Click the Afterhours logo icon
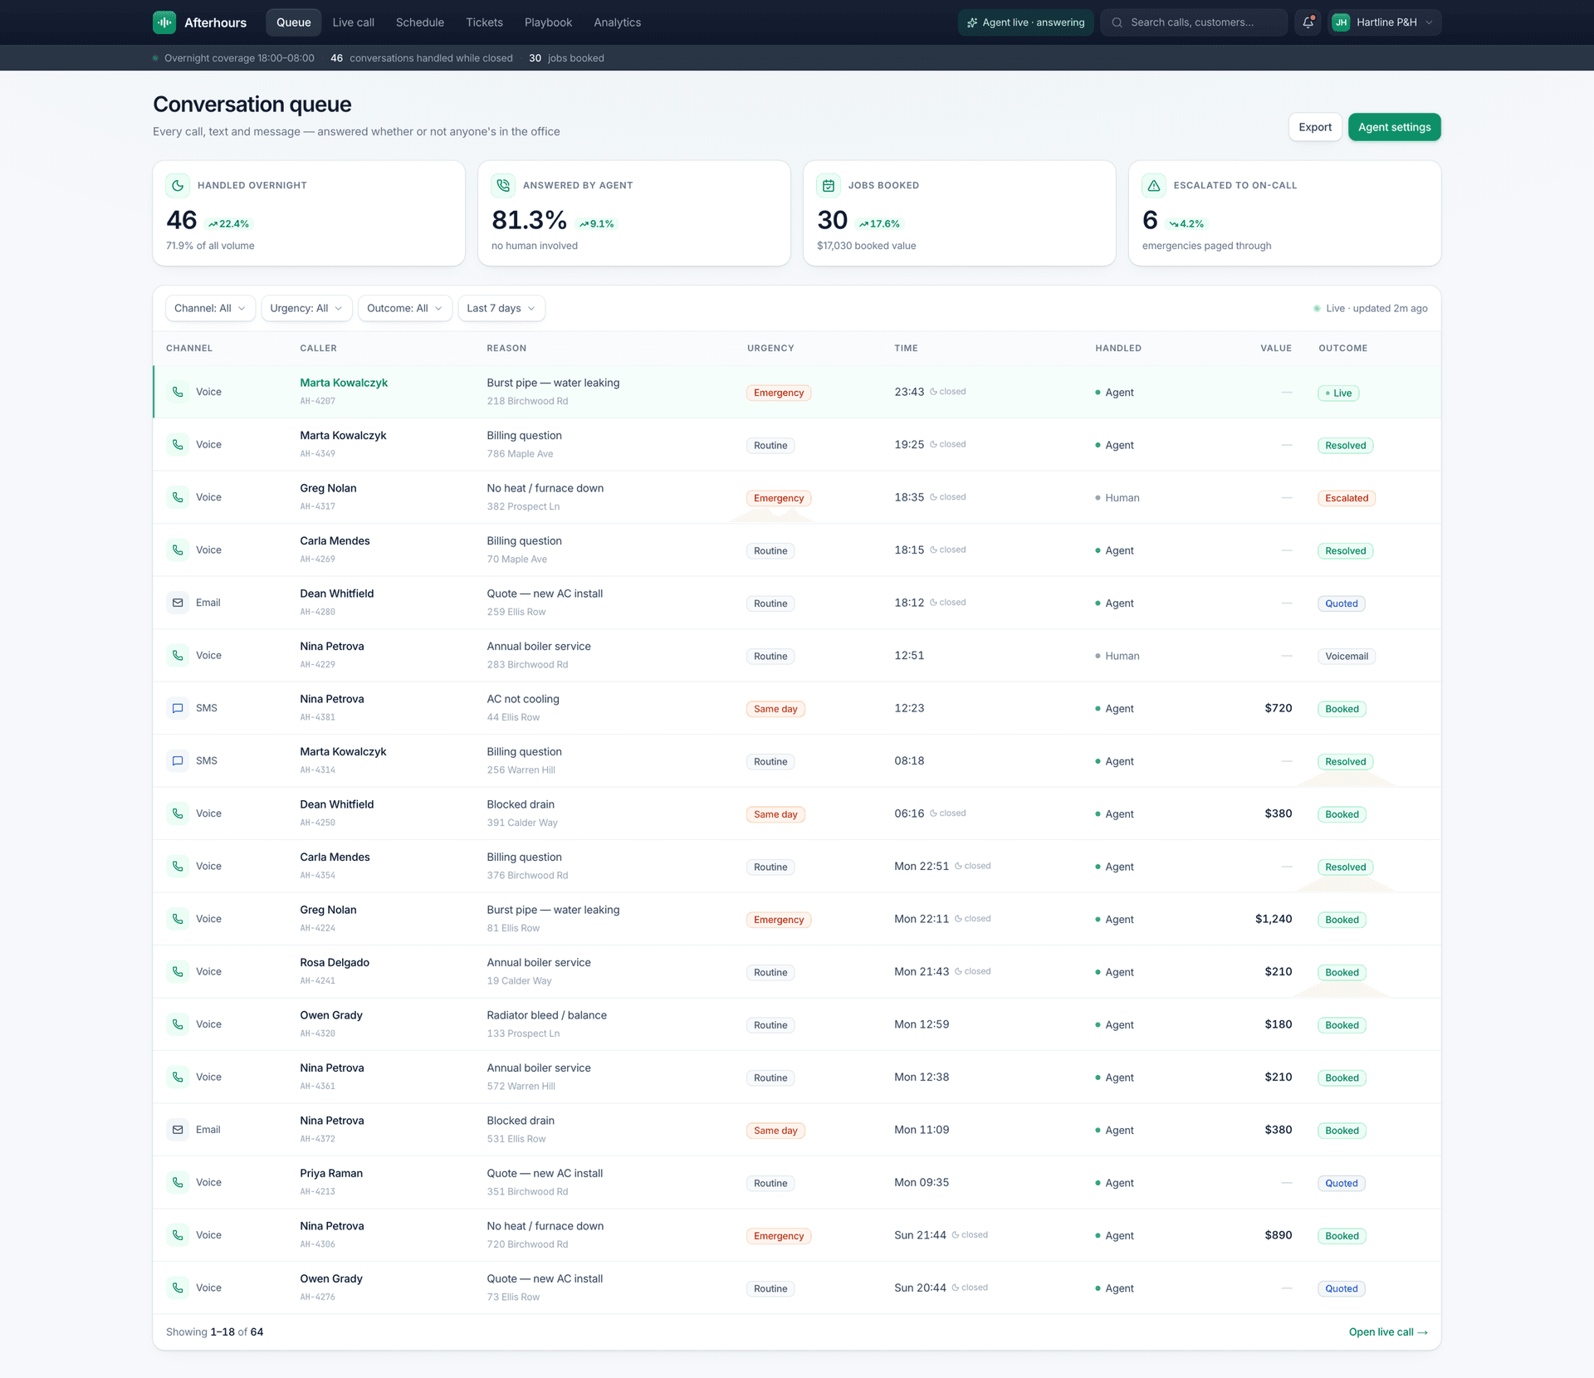This screenshot has height=1378, width=1594. (x=164, y=22)
